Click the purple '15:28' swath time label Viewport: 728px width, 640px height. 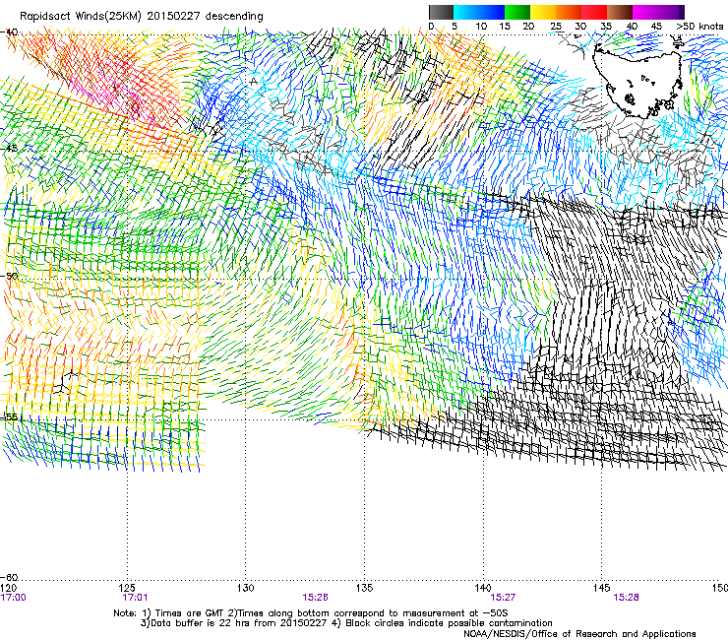coord(626,598)
